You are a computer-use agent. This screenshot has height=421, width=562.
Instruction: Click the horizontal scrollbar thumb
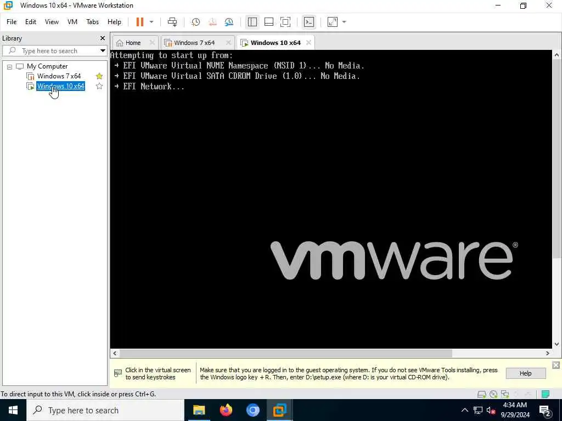pos(285,354)
